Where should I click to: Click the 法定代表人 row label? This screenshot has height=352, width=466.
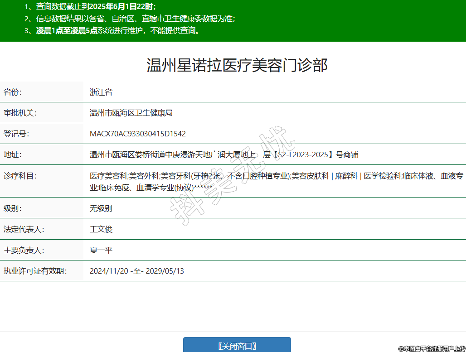point(24,229)
